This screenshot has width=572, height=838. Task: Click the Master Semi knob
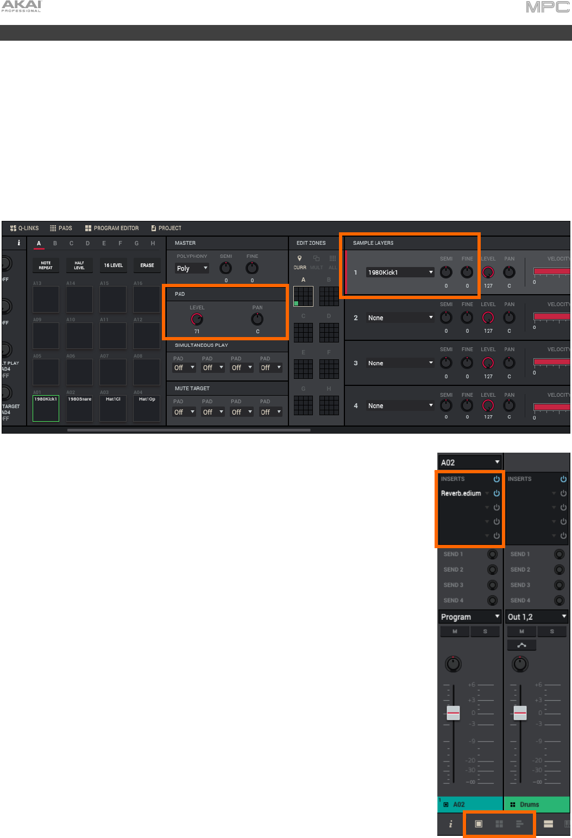[225, 268]
